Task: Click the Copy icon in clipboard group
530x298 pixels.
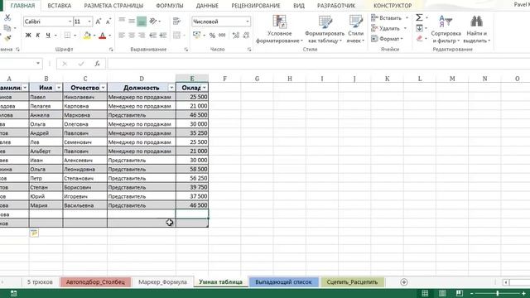Action: click(7, 28)
